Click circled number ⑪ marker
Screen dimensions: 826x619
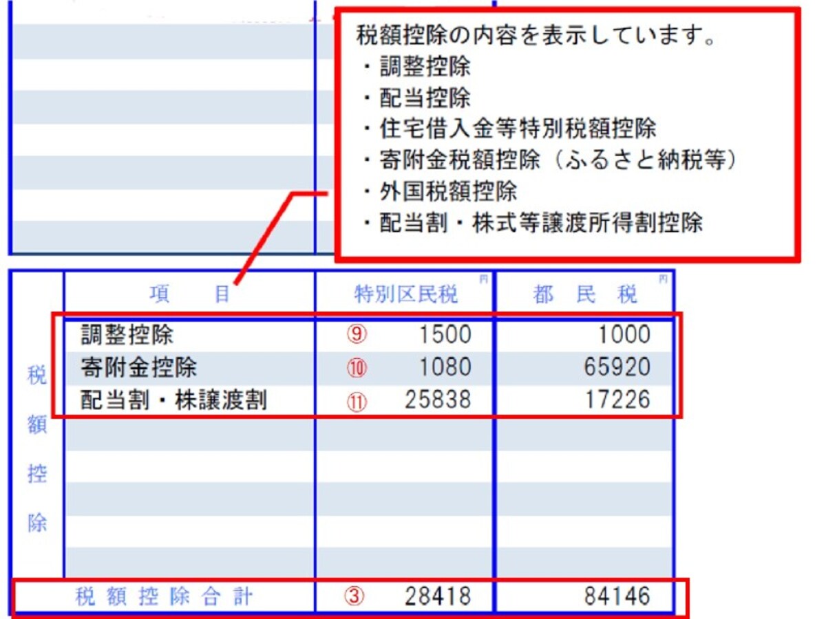tap(357, 401)
